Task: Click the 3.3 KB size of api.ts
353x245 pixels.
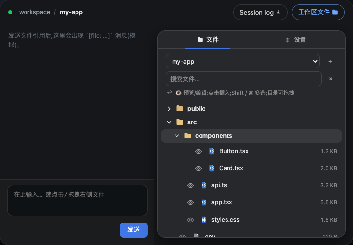Action: coord(328,185)
